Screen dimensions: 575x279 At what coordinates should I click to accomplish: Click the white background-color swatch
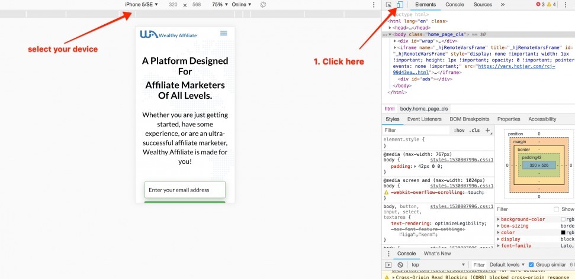point(563,219)
